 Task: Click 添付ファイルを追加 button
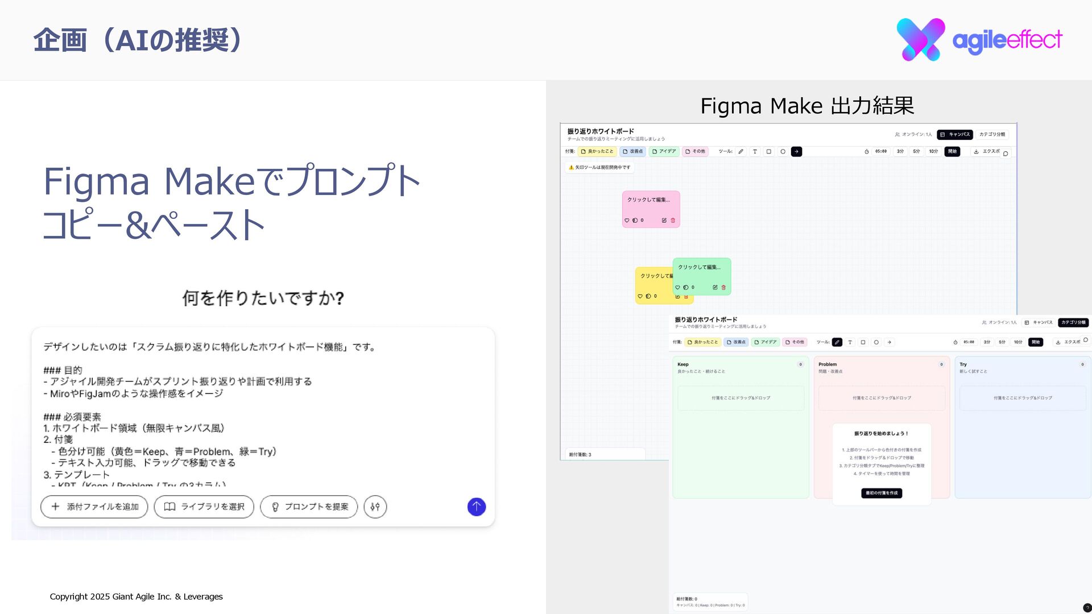click(94, 507)
